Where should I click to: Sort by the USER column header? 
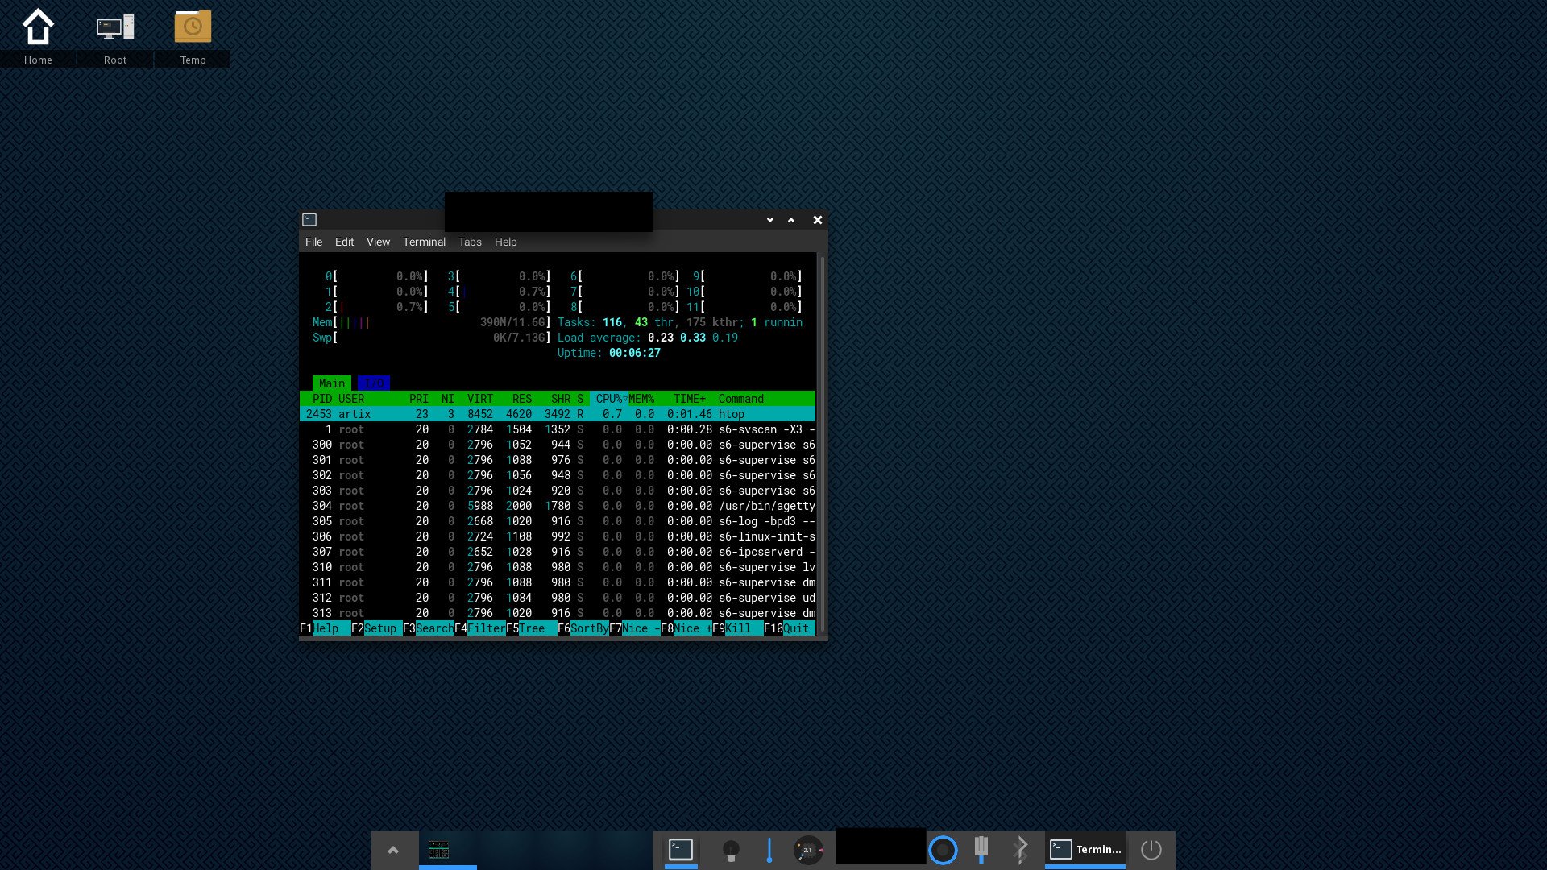(x=351, y=399)
